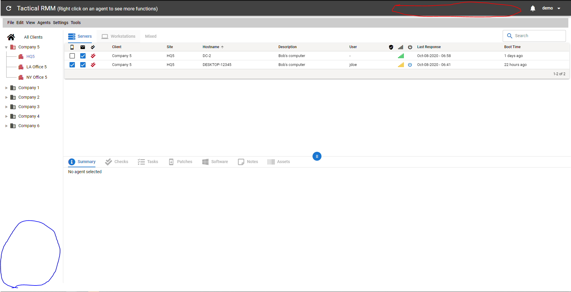Image resolution: width=571 pixels, height=292 pixels.
Task: Expand the Company 3 node
Action: (6, 107)
